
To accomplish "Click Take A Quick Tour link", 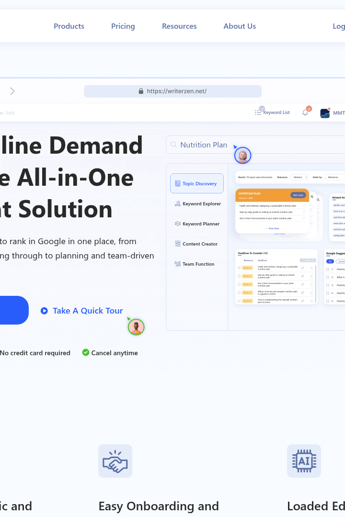I will point(88,311).
